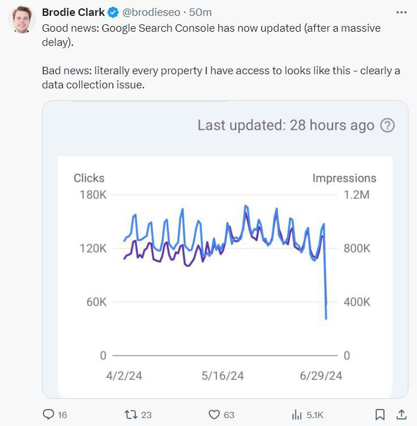Like the tweet with heart icon
The height and width of the screenshot is (426, 417).
214,415
